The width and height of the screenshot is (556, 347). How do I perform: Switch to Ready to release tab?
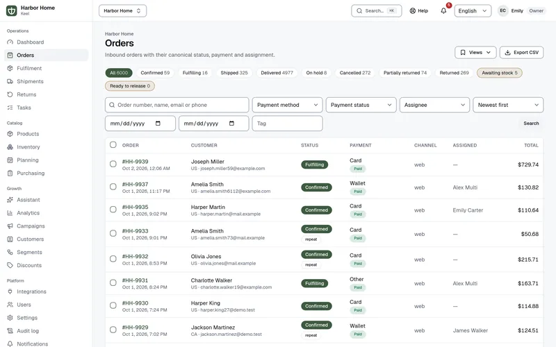(130, 86)
